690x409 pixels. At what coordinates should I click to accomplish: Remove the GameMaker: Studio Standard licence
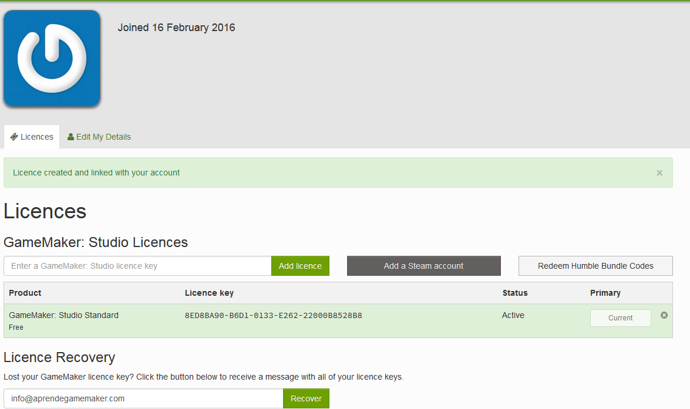click(664, 315)
